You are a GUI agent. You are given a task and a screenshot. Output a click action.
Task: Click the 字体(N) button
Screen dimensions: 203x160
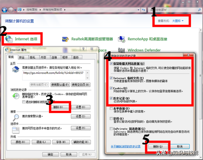61,142
